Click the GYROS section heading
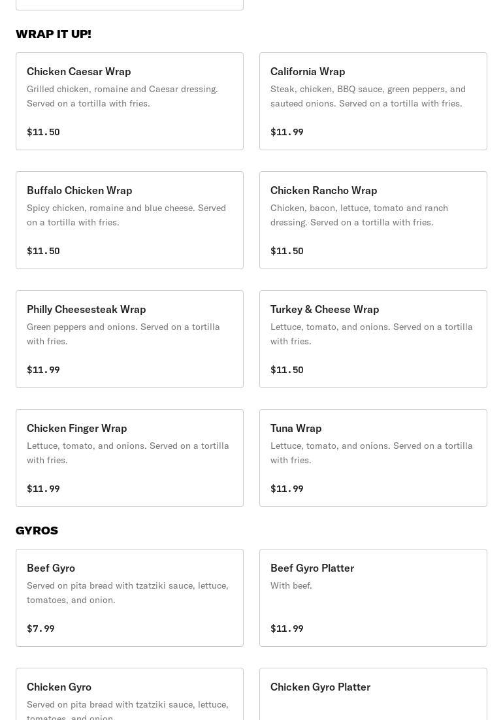503x720 pixels. tap(37, 531)
